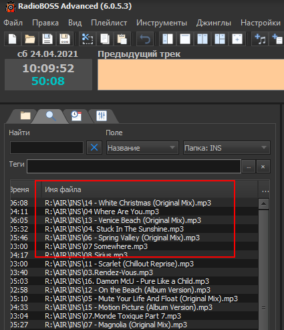Select 11 - Scarlet (Chillout Reprise).mp3
Viewport: 284px width, 330px height.
pos(134,264)
